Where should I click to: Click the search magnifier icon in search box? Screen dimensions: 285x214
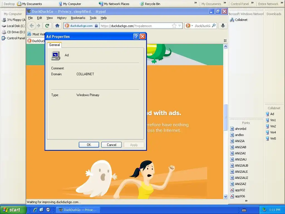click(x=214, y=26)
